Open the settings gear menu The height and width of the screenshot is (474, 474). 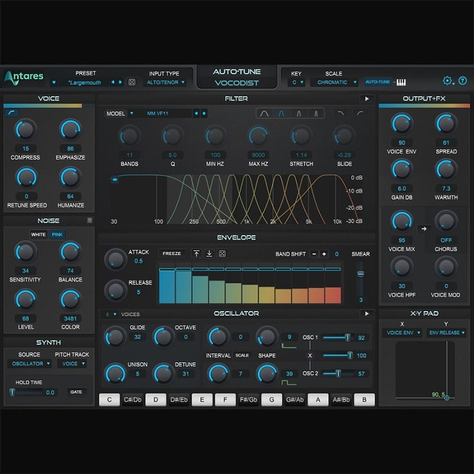(447, 81)
